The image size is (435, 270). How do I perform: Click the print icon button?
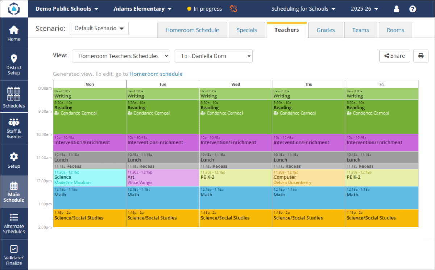pyautogui.click(x=420, y=56)
